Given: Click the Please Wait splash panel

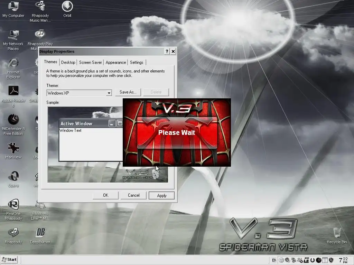Looking at the screenshot, I should (x=177, y=132).
